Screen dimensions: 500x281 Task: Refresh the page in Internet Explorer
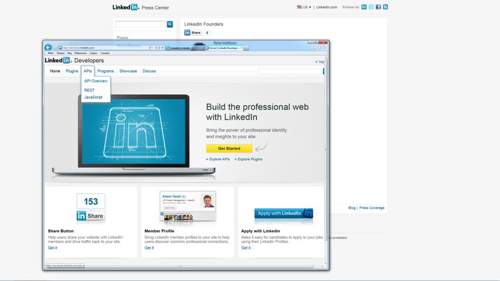tap(159, 48)
